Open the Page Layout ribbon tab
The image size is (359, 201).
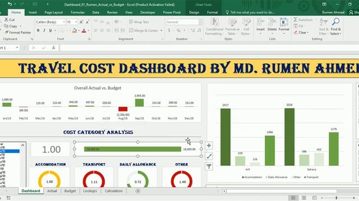coord(54,12)
